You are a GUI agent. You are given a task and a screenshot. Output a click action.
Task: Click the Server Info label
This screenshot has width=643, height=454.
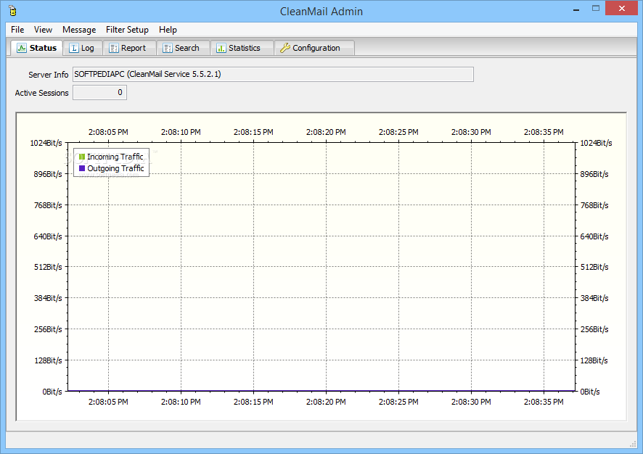pyautogui.click(x=48, y=75)
